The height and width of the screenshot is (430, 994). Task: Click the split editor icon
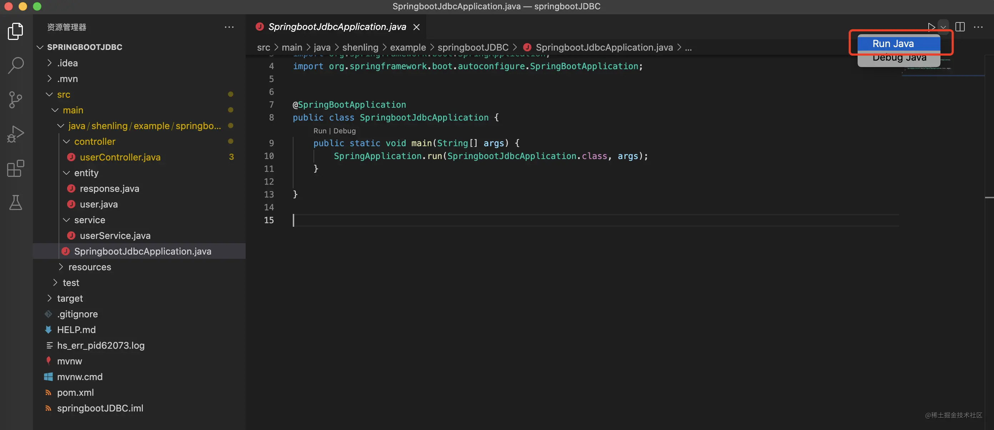960,27
